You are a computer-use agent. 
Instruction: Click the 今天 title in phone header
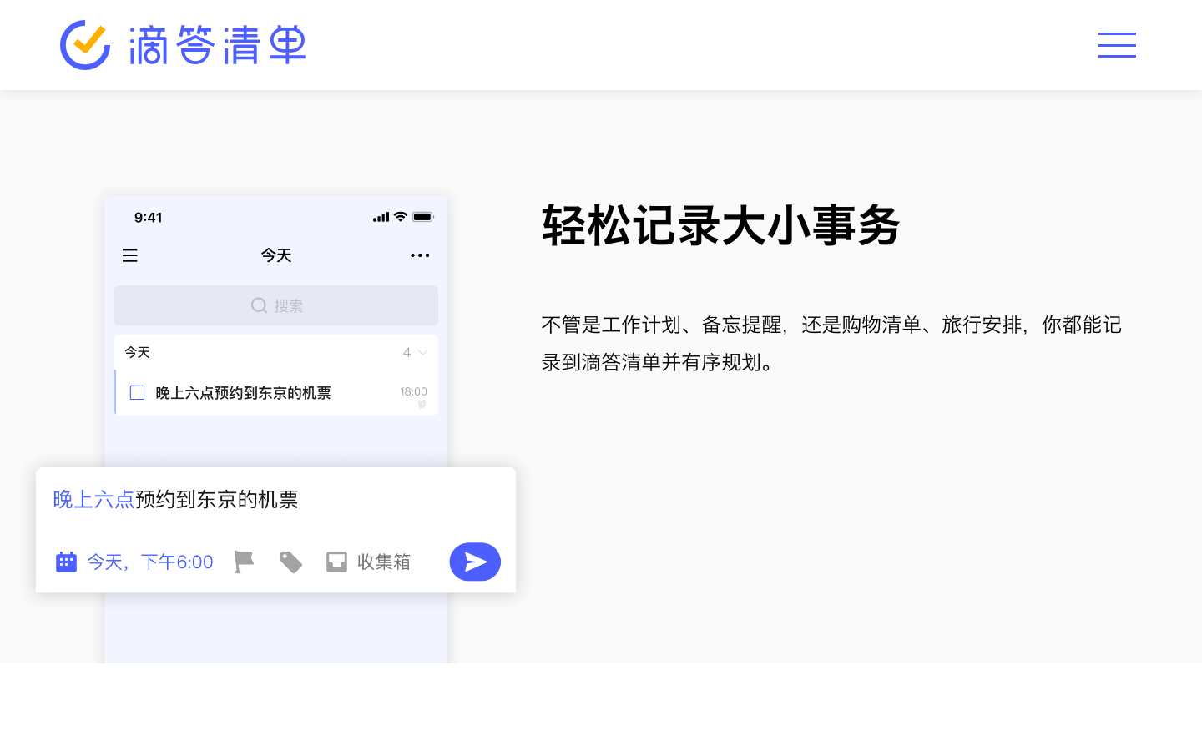point(276,255)
